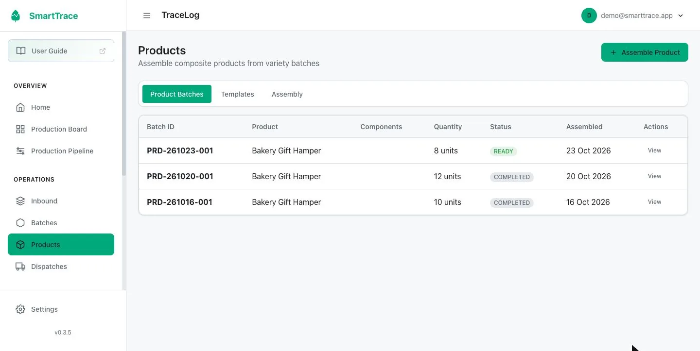Click the Inbound layers icon
The height and width of the screenshot is (351, 700).
(x=20, y=201)
